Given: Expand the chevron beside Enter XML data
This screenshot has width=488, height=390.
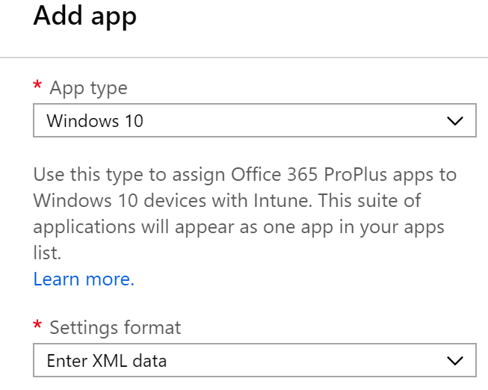Looking at the screenshot, I should pos(455,361).
